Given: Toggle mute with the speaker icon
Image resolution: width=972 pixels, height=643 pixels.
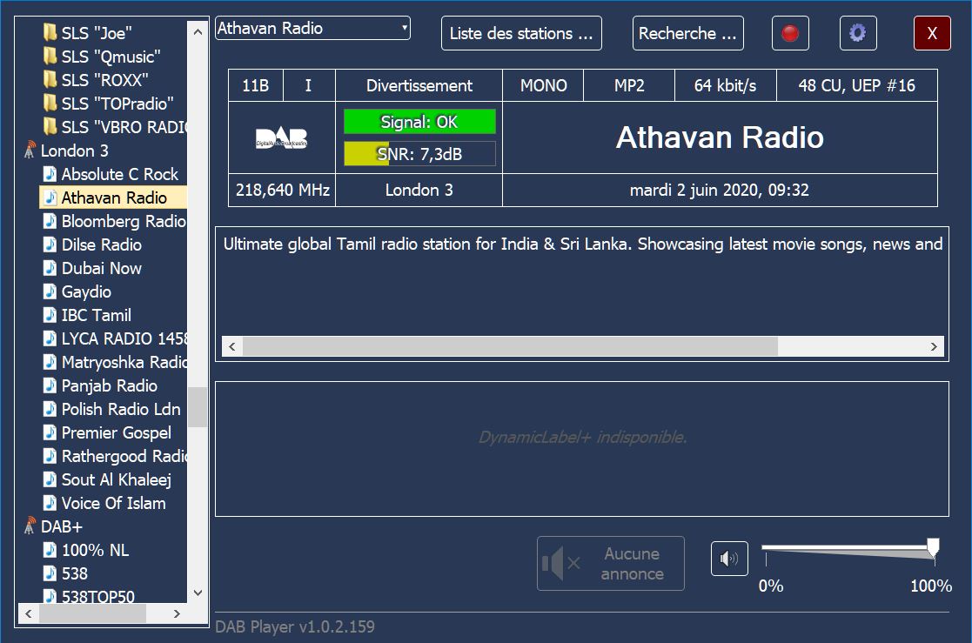Looking at the screenshot, I should click(x=729, y=559).
